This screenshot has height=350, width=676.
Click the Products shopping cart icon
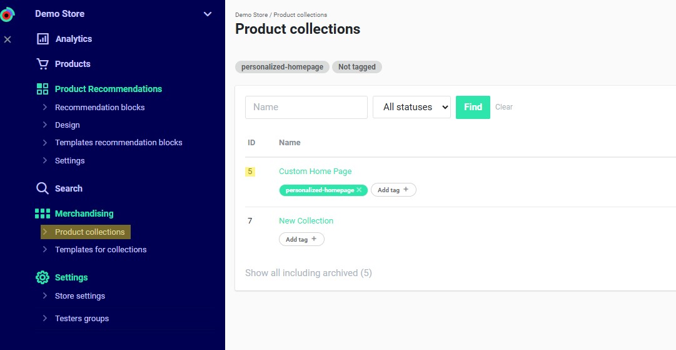pyautogui.click(x=43, y=64)
